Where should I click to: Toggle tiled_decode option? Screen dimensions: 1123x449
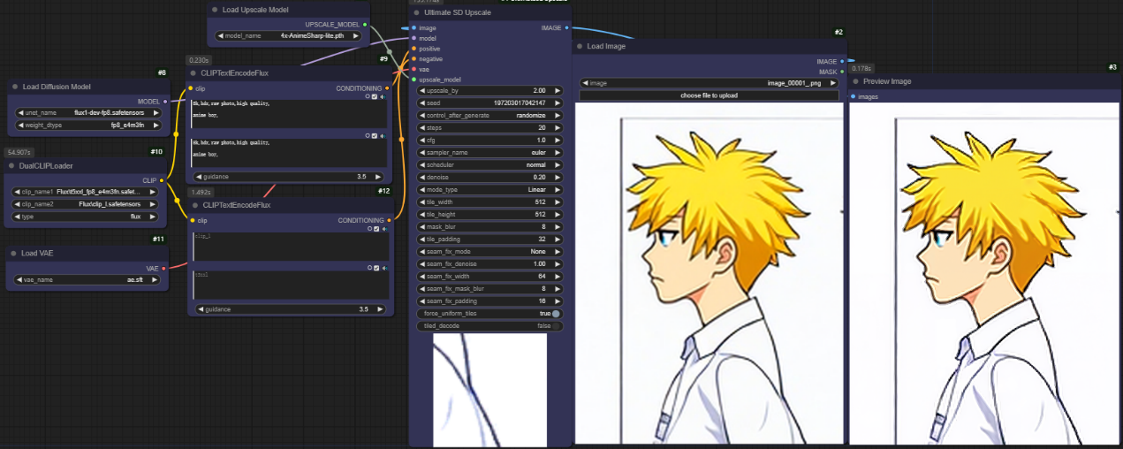click(556, 326)
